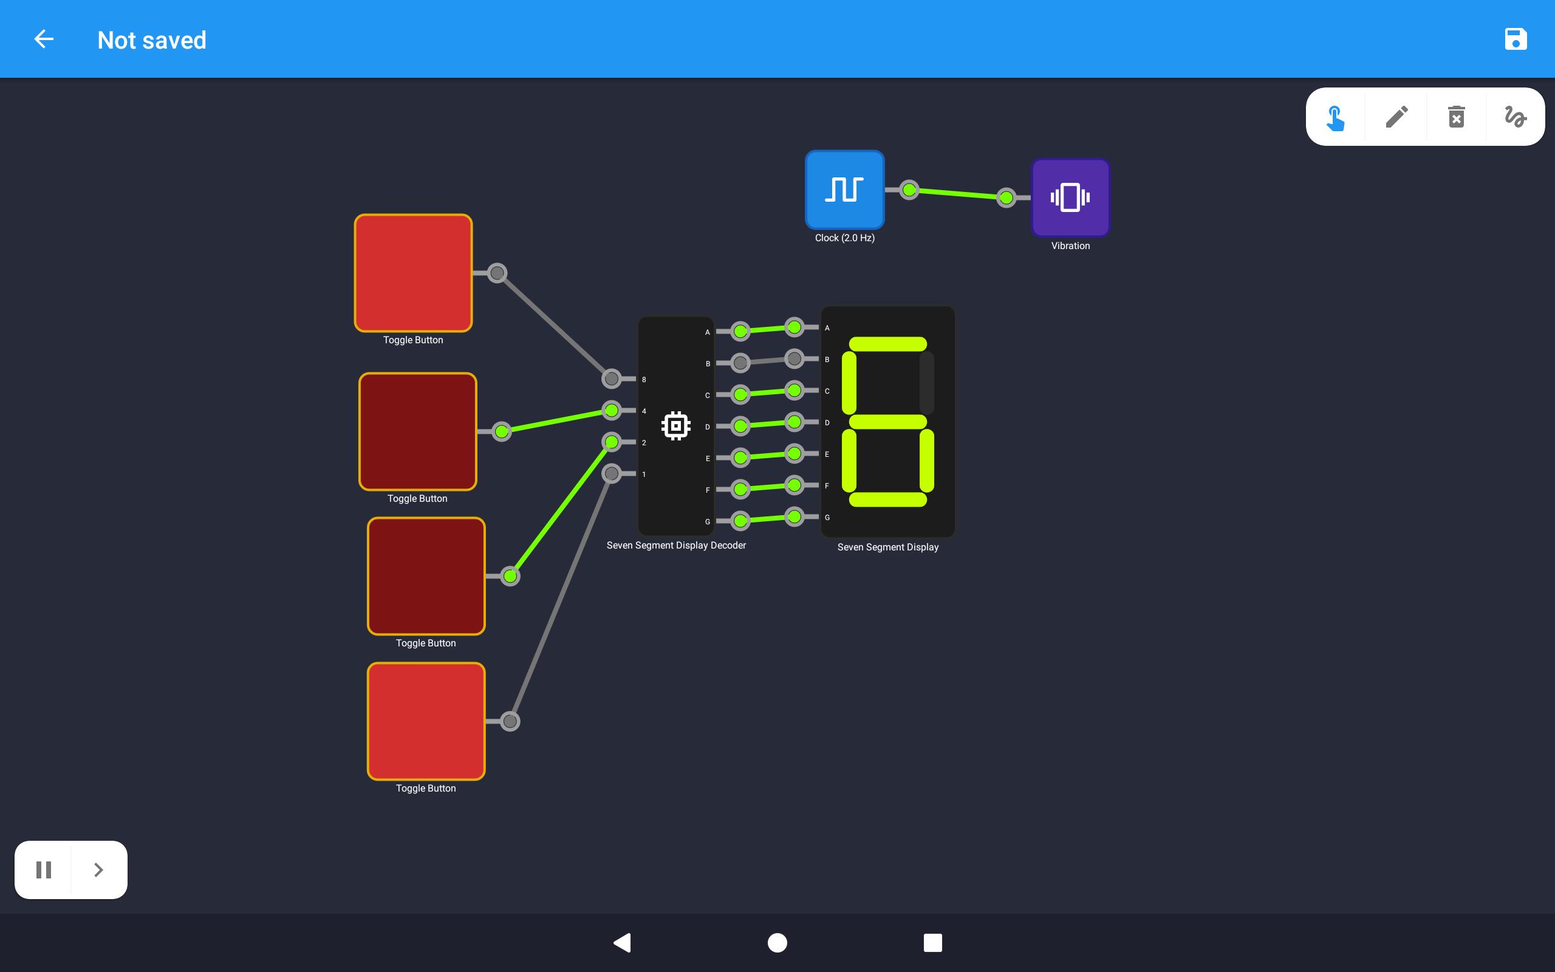The image size is (1555, 972).
Task: Click the Vibration component
Action: click(x=1070, y=197)
